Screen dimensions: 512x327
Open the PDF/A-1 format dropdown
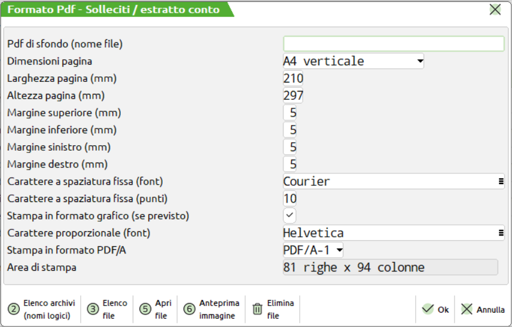[x=339, y=250]
